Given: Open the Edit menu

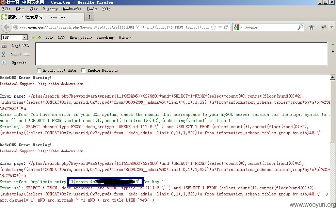Looking at the screenshot, I should tap(20, 9).
